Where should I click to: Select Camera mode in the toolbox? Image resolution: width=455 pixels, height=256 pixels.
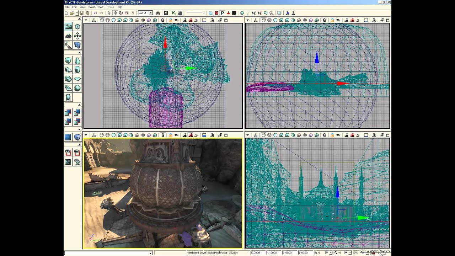coord(68,27)
